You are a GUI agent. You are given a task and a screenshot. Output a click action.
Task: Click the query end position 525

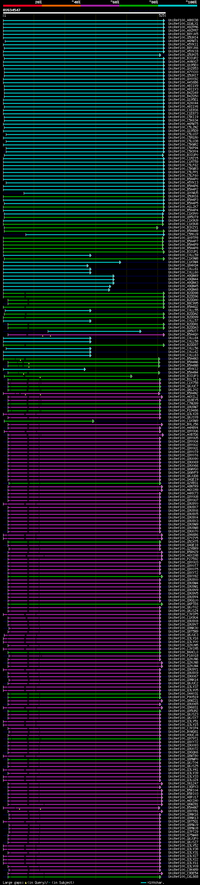(162, 15)
